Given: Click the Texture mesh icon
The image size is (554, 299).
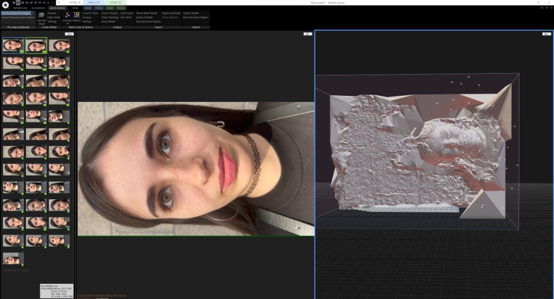Looking at the screenshot, I should coord(77,15).
